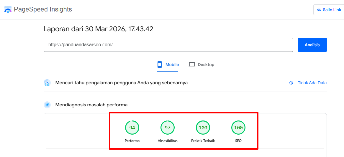Click the Salin Link button
Viewport: 344px width, 157px height.
[329, 10]
